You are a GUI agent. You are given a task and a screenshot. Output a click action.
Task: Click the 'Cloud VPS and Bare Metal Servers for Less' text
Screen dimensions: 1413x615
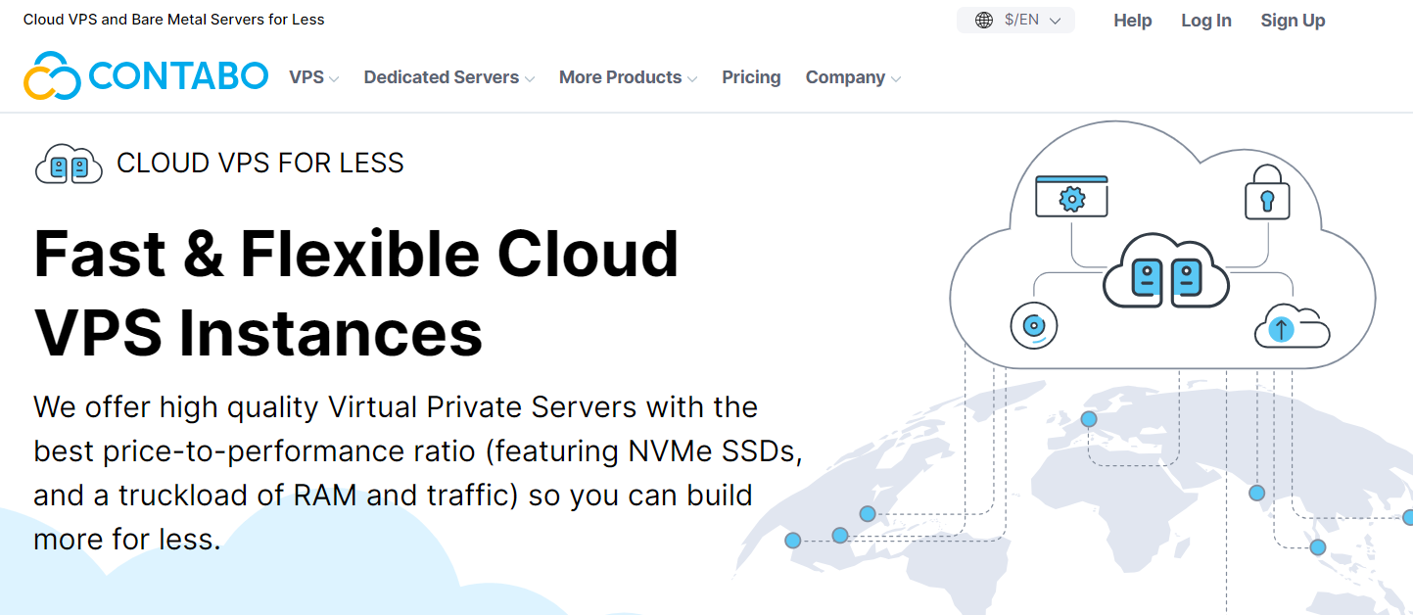pos(174,20)
